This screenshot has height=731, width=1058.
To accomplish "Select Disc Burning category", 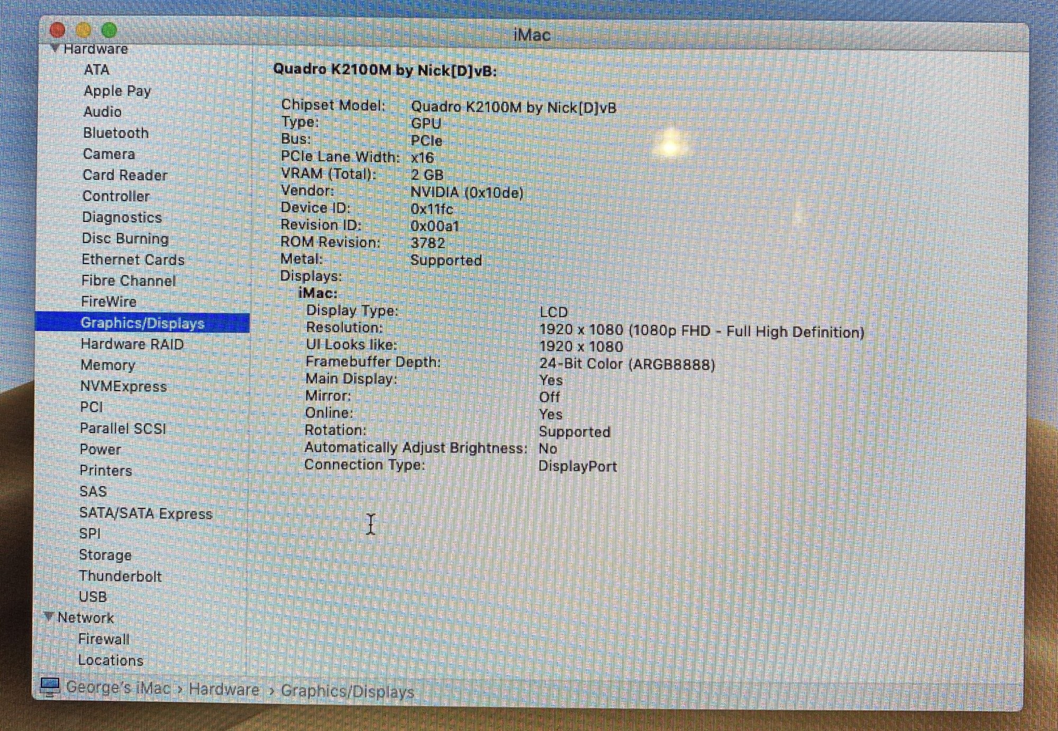I will 125,239.
